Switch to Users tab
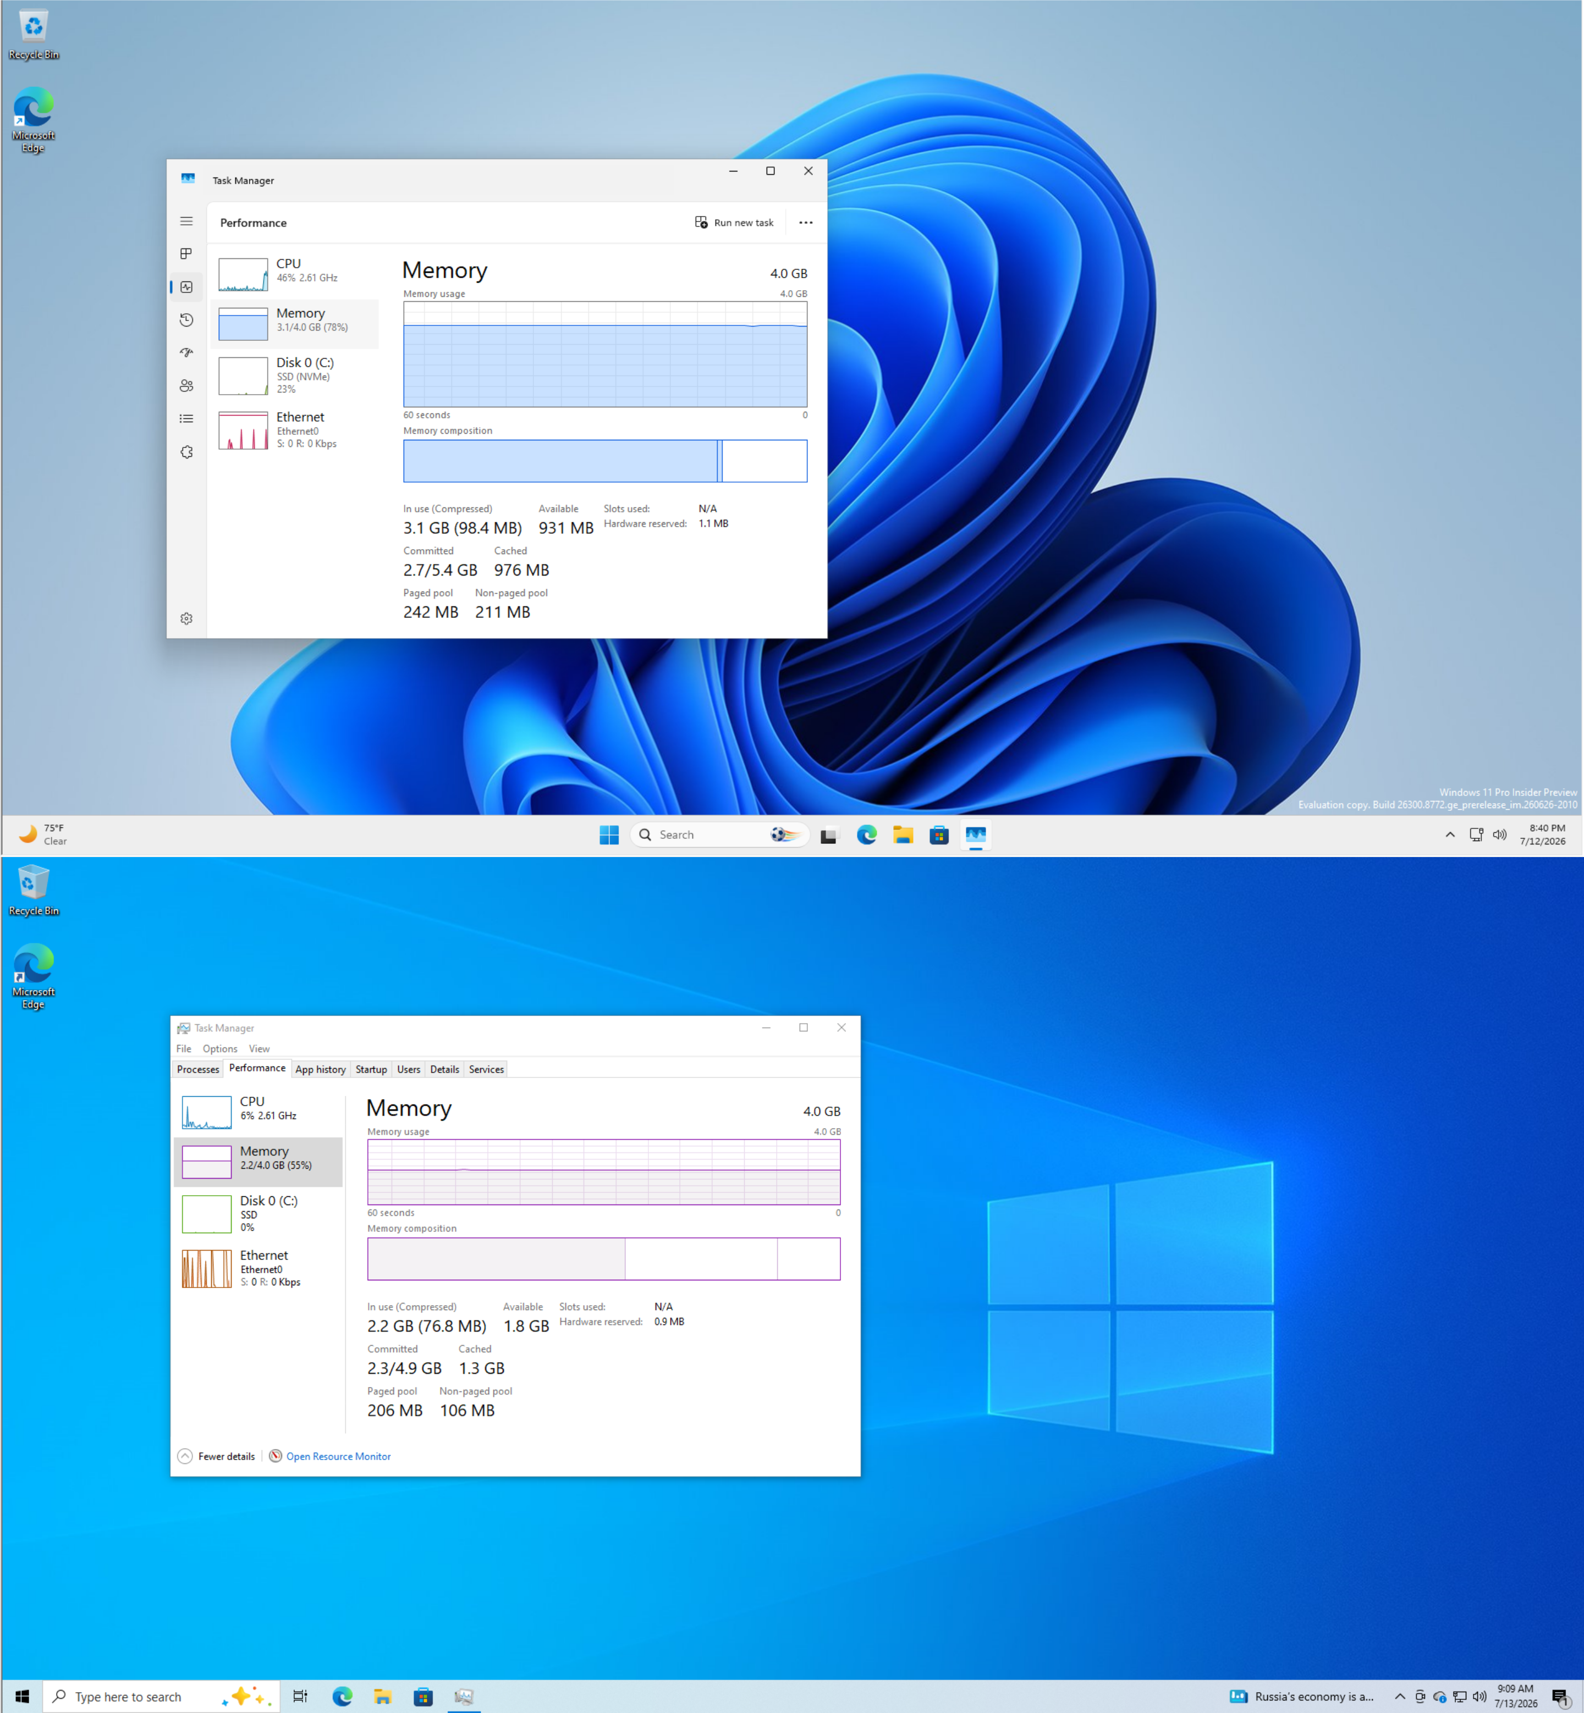 pos(409,1069)
